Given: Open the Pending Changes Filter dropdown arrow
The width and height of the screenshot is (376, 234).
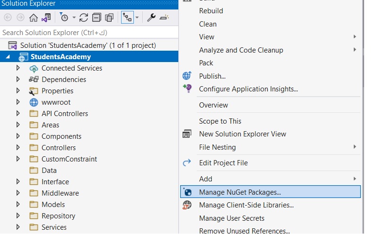Looking at the screenshot, I should [74, 18].
